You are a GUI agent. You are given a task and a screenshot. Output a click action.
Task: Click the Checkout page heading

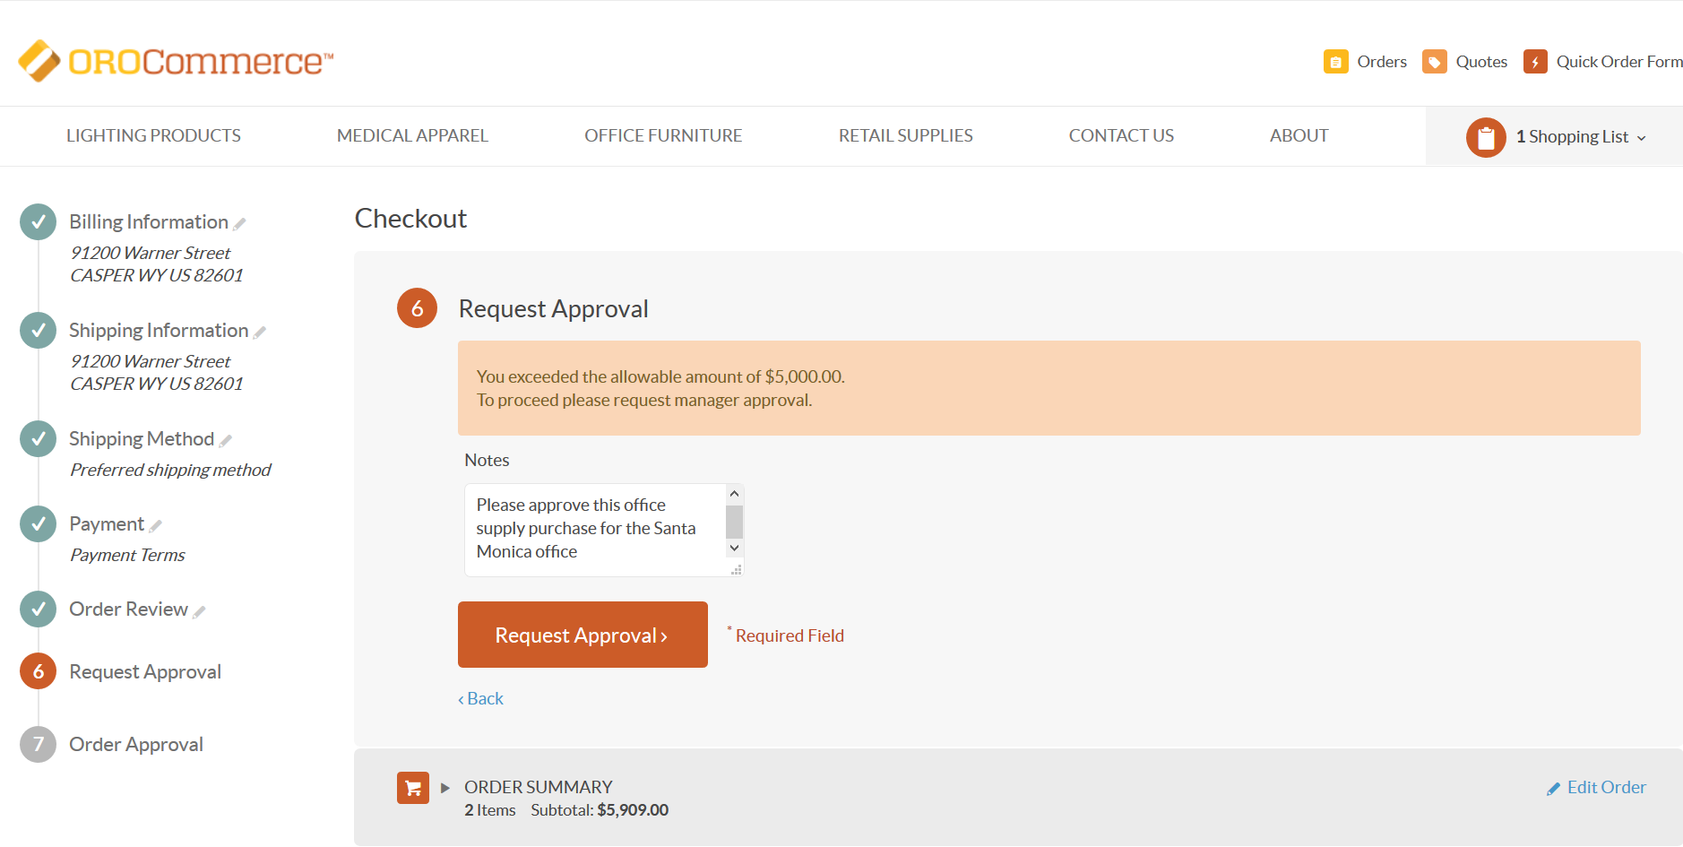coord(410,218)
